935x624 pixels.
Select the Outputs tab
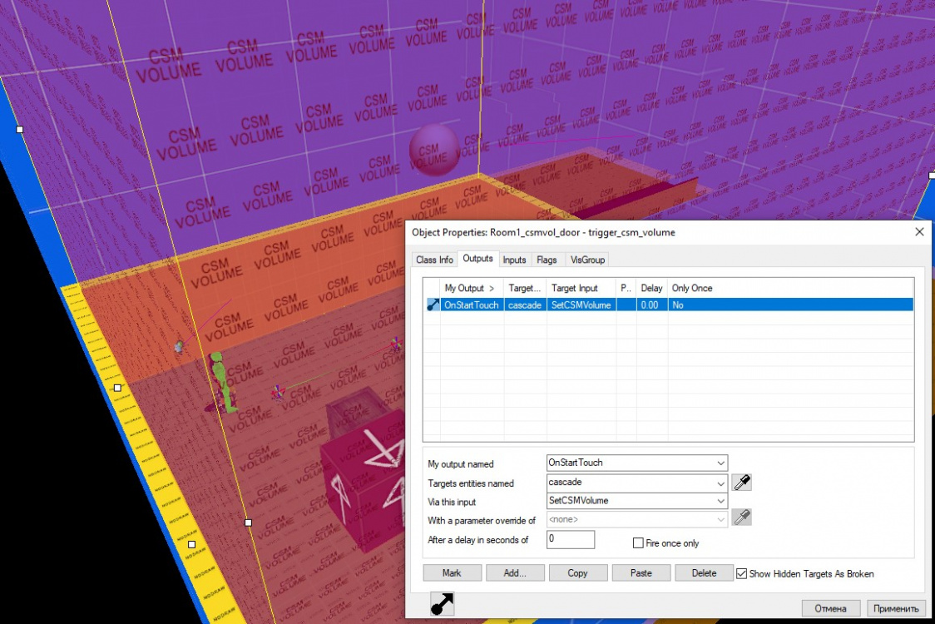(477, 258)
